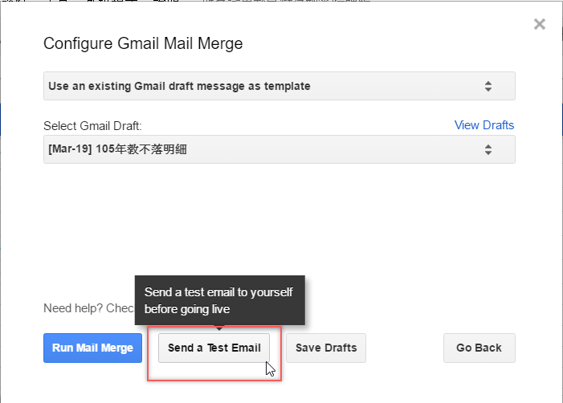Go Back to the previous step

479,348
